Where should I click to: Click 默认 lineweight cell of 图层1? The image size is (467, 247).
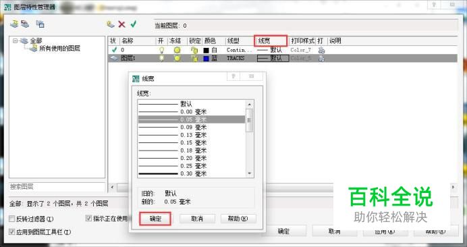click(273, 58)
